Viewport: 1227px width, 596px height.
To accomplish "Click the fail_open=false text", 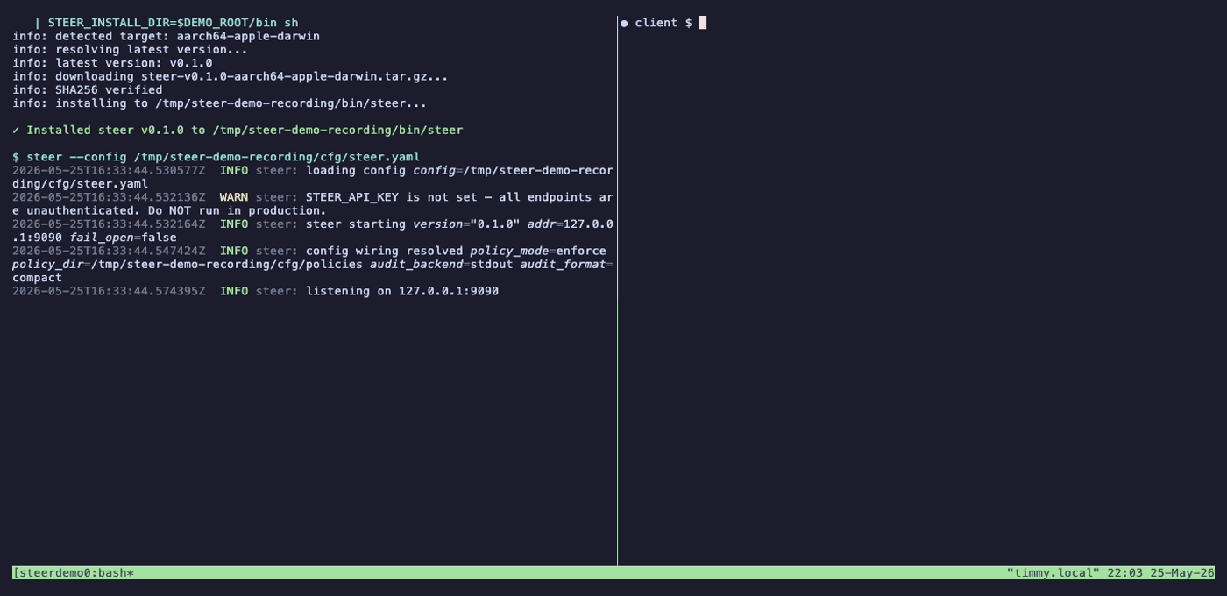I will 123,238.
